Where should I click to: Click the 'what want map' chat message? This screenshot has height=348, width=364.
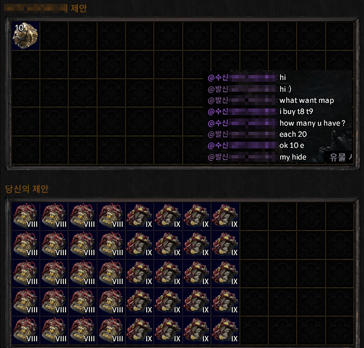pyautogui.click(x=307, y=100)
